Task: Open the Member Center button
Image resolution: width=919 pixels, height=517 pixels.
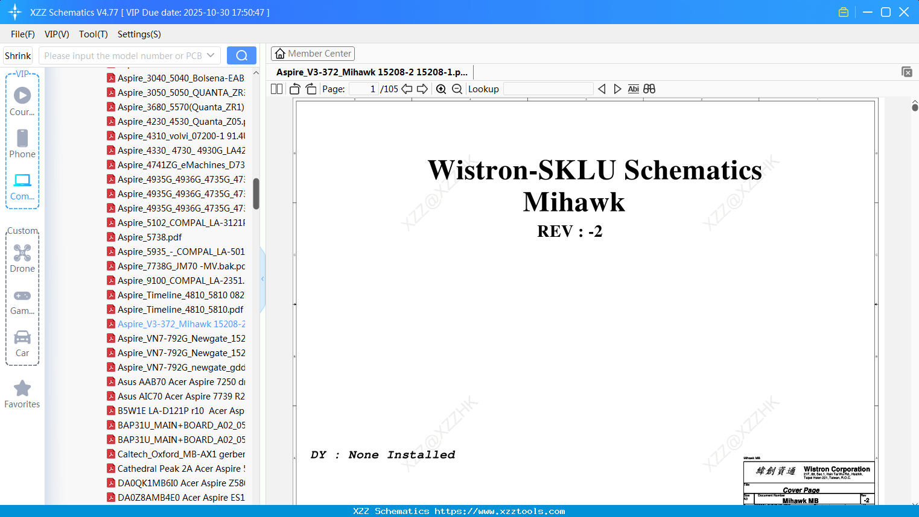Action: point(313,54)
